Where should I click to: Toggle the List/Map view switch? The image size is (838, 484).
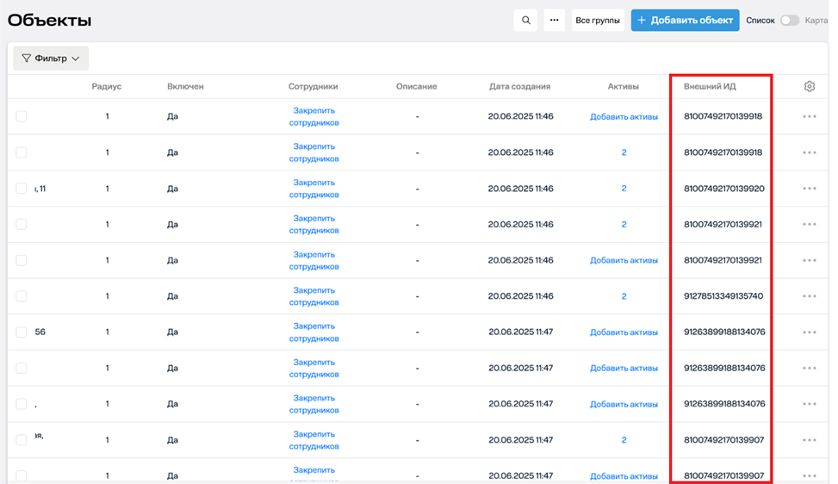(789, 21)
